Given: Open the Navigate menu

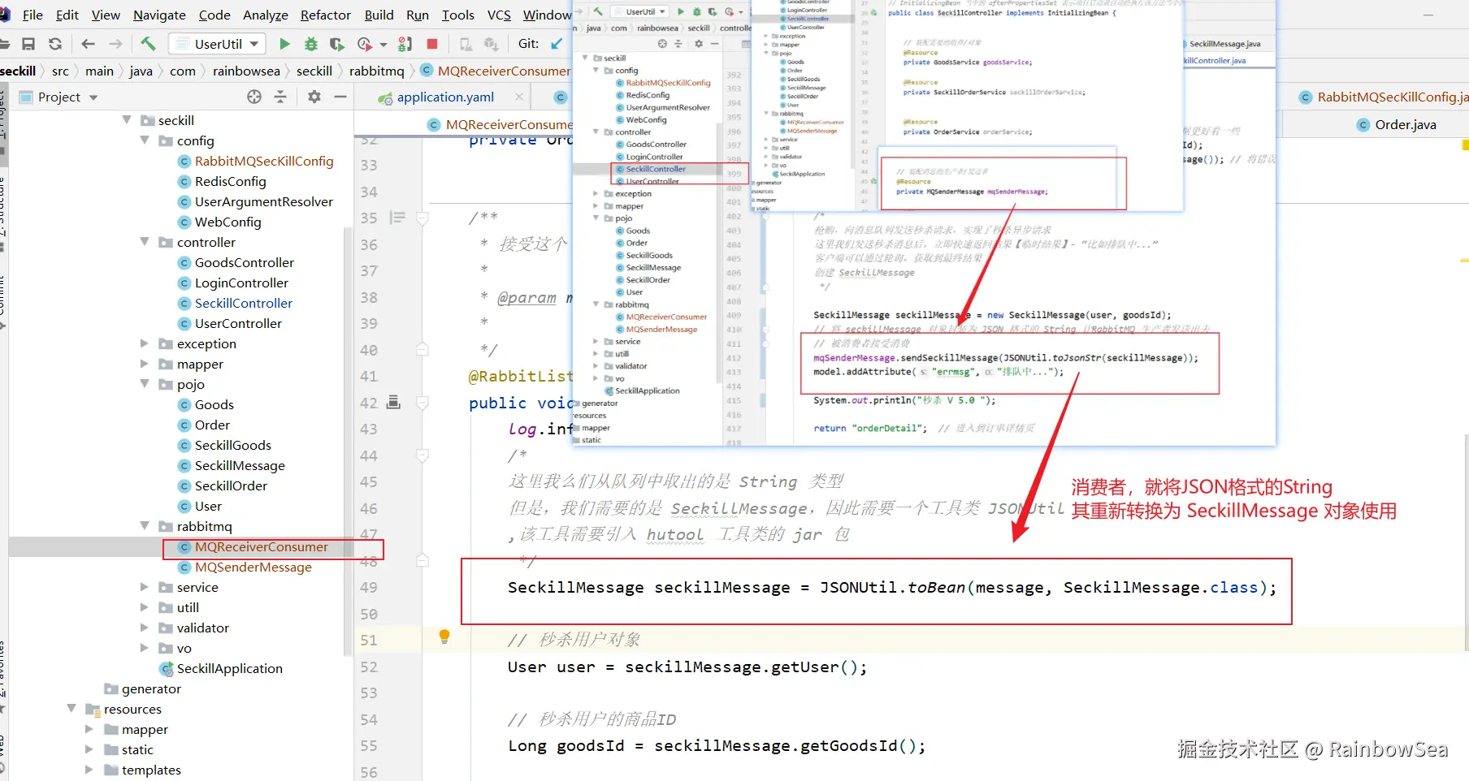Looking at the screenshot, I should 159,15.
